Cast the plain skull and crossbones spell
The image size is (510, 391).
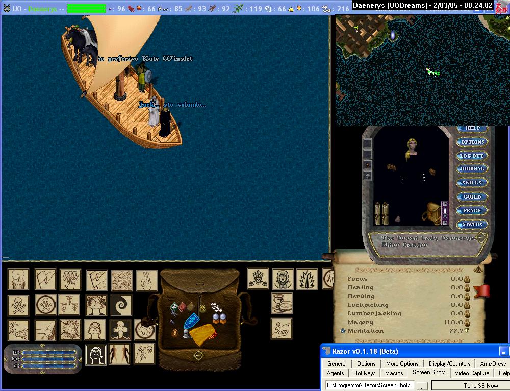pyautogui.click(x=18, y=305)
